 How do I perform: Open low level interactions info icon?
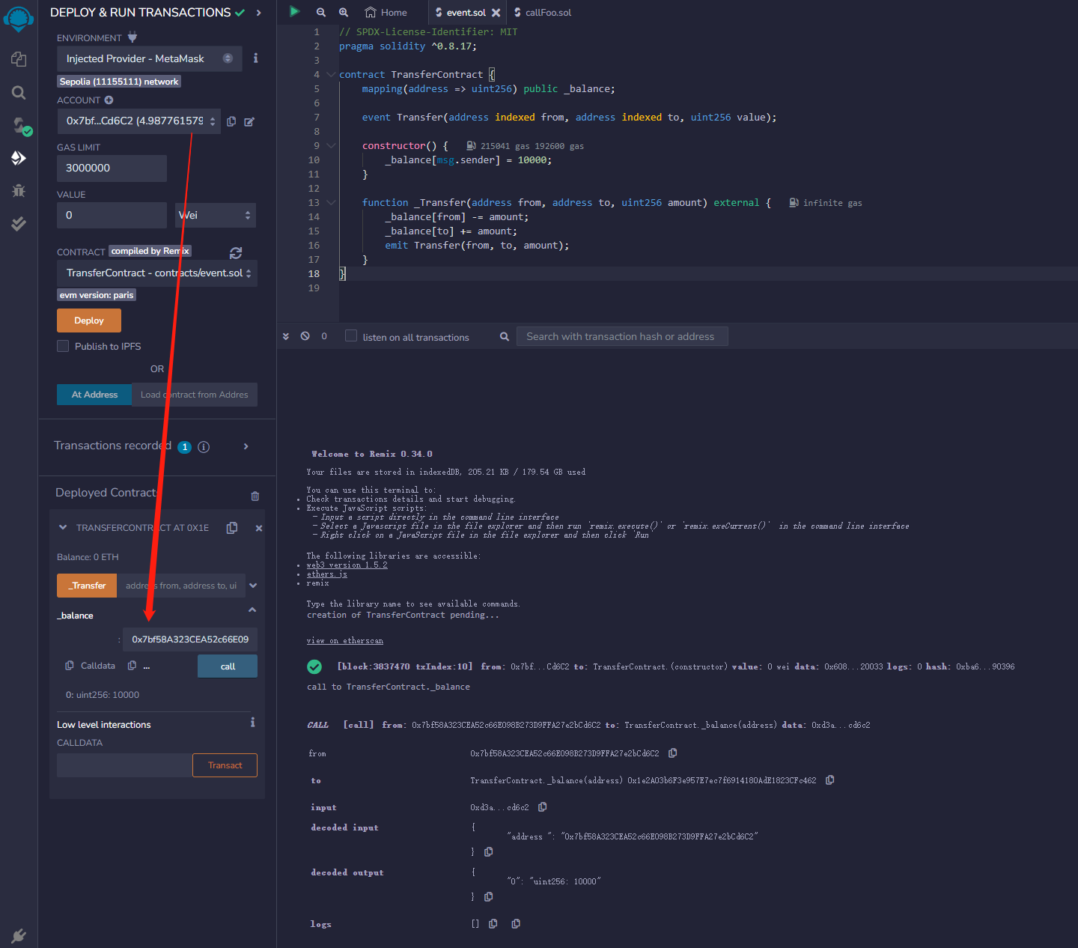click(253, 723)
